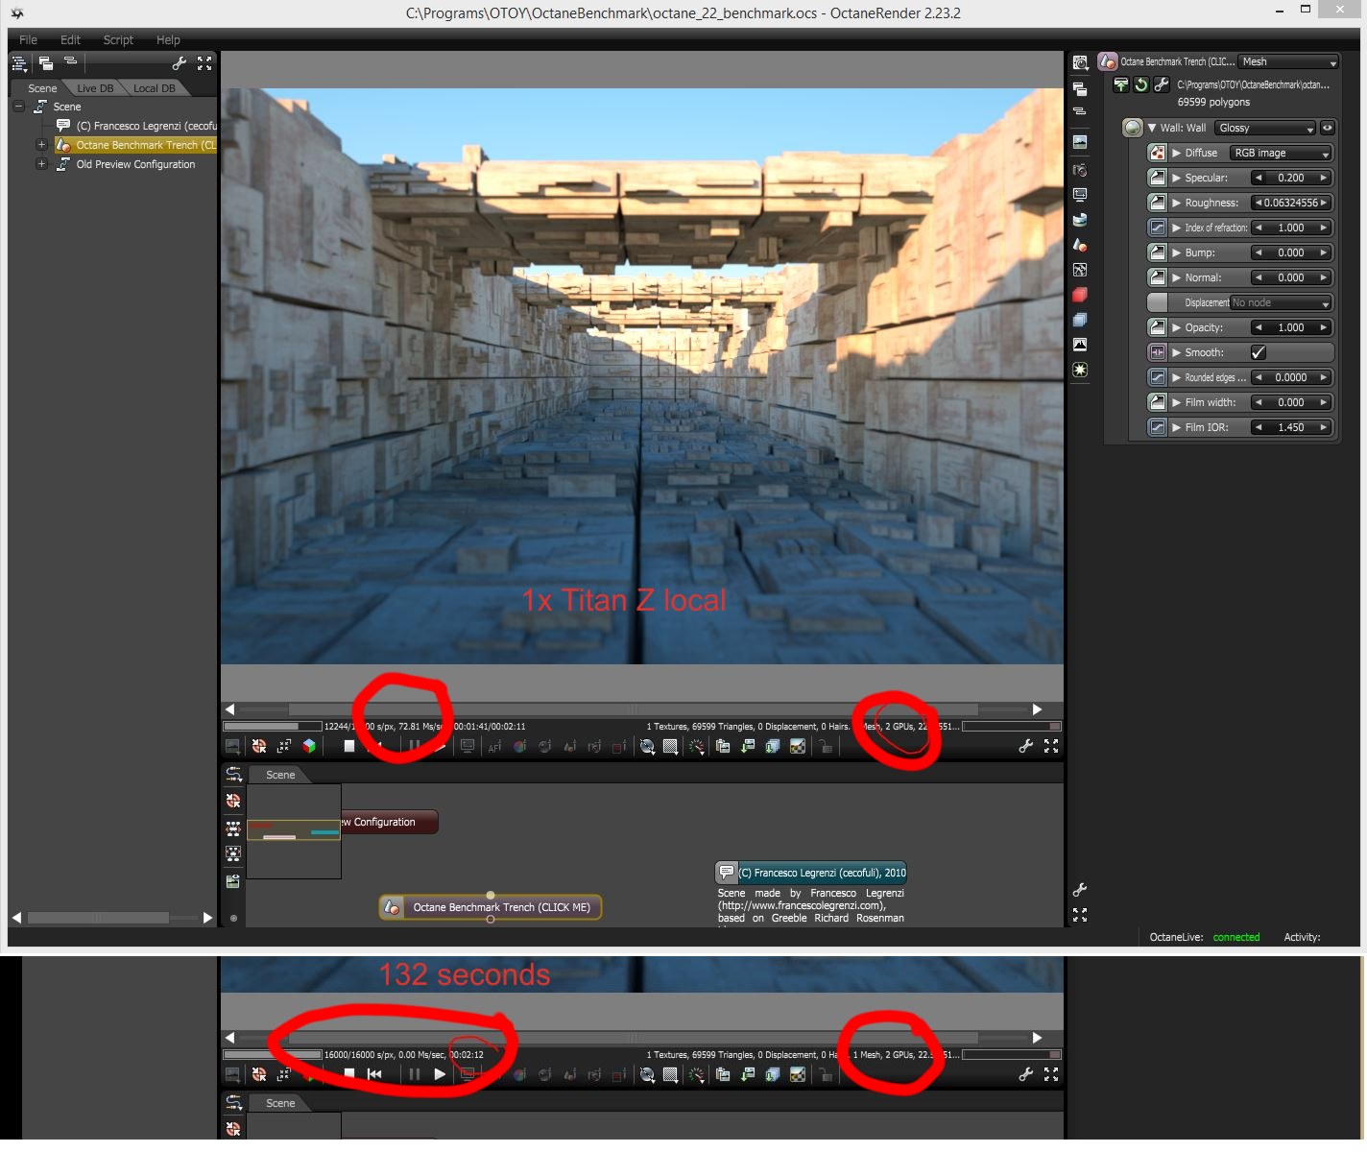1367x1152 pixels.
Task: Select the Octane Benchmark Trench (CLICK ME) node
Action: (491, 907)
